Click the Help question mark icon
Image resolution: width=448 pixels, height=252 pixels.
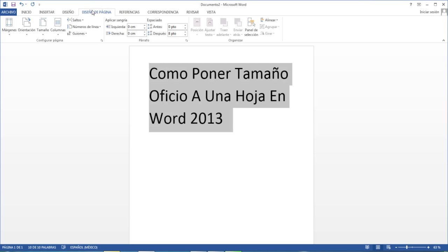411,5
